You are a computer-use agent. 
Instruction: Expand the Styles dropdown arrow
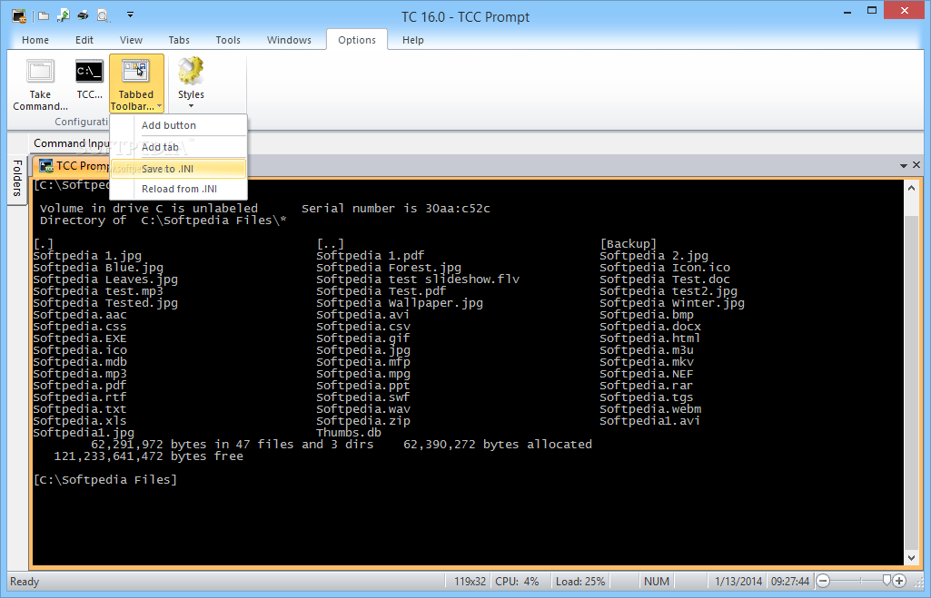(191, 106)
